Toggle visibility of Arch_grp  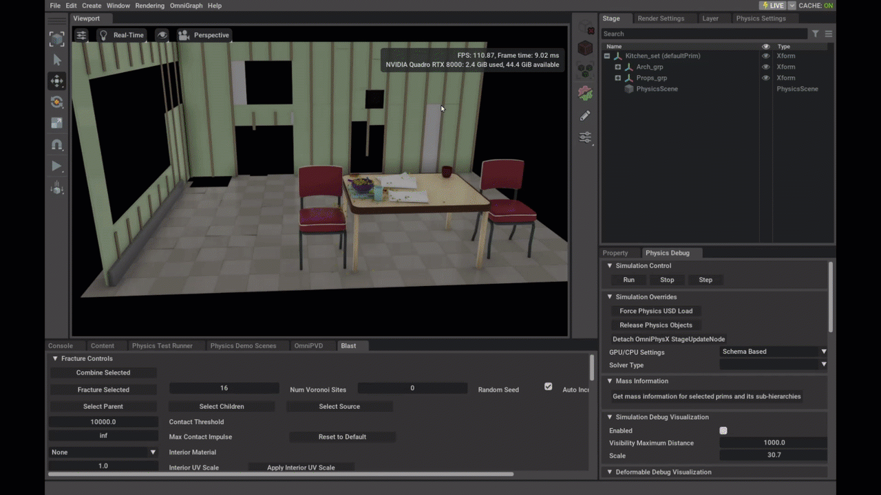[x=765, y=67]
